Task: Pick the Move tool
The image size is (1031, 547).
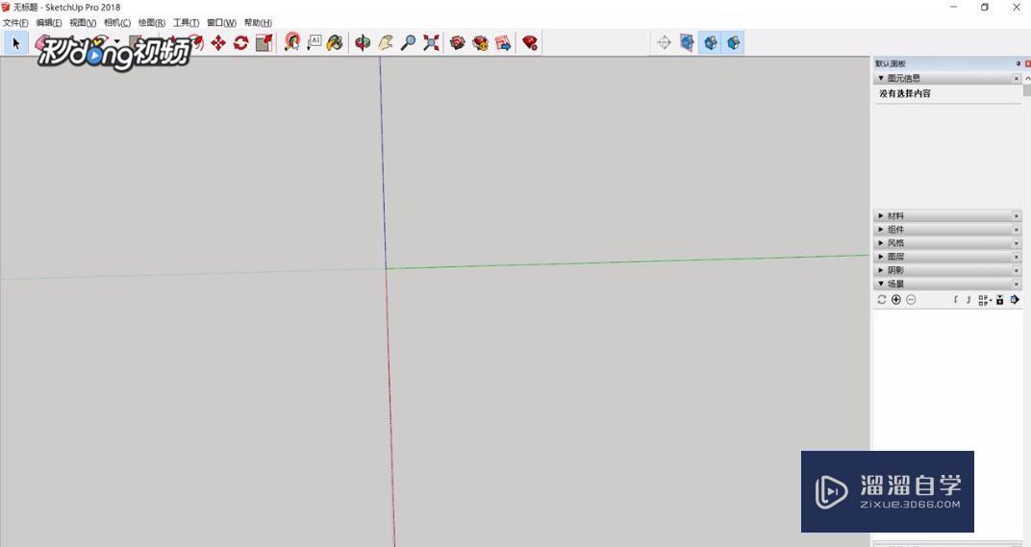Action: point(218,43)
